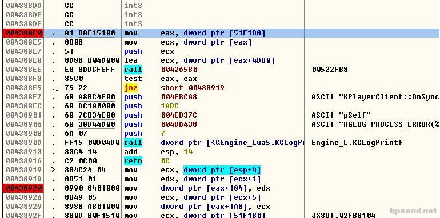Click hex bytes 68 7CB34E00
This screenshot has height=218, width=440.
click(90, 115)
